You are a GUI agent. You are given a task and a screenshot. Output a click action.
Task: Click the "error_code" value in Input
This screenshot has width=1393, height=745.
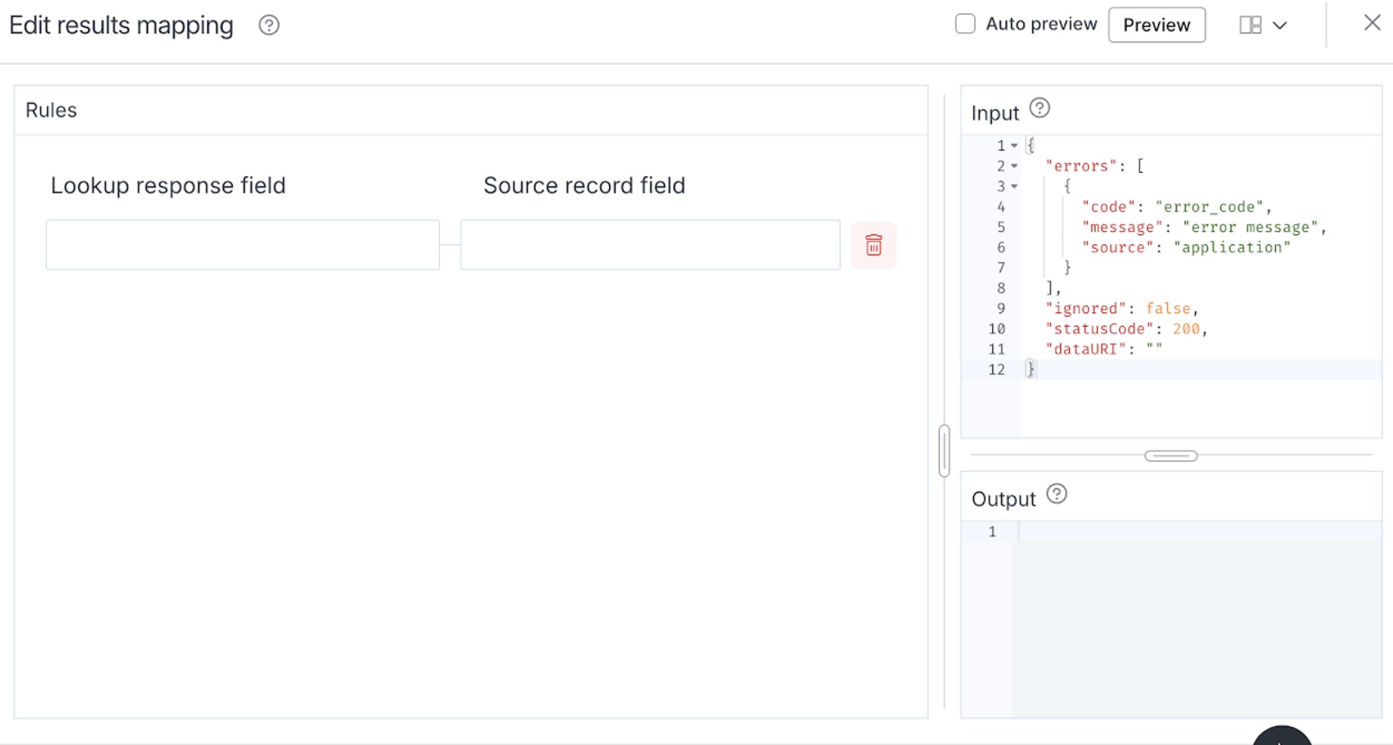1209,207
